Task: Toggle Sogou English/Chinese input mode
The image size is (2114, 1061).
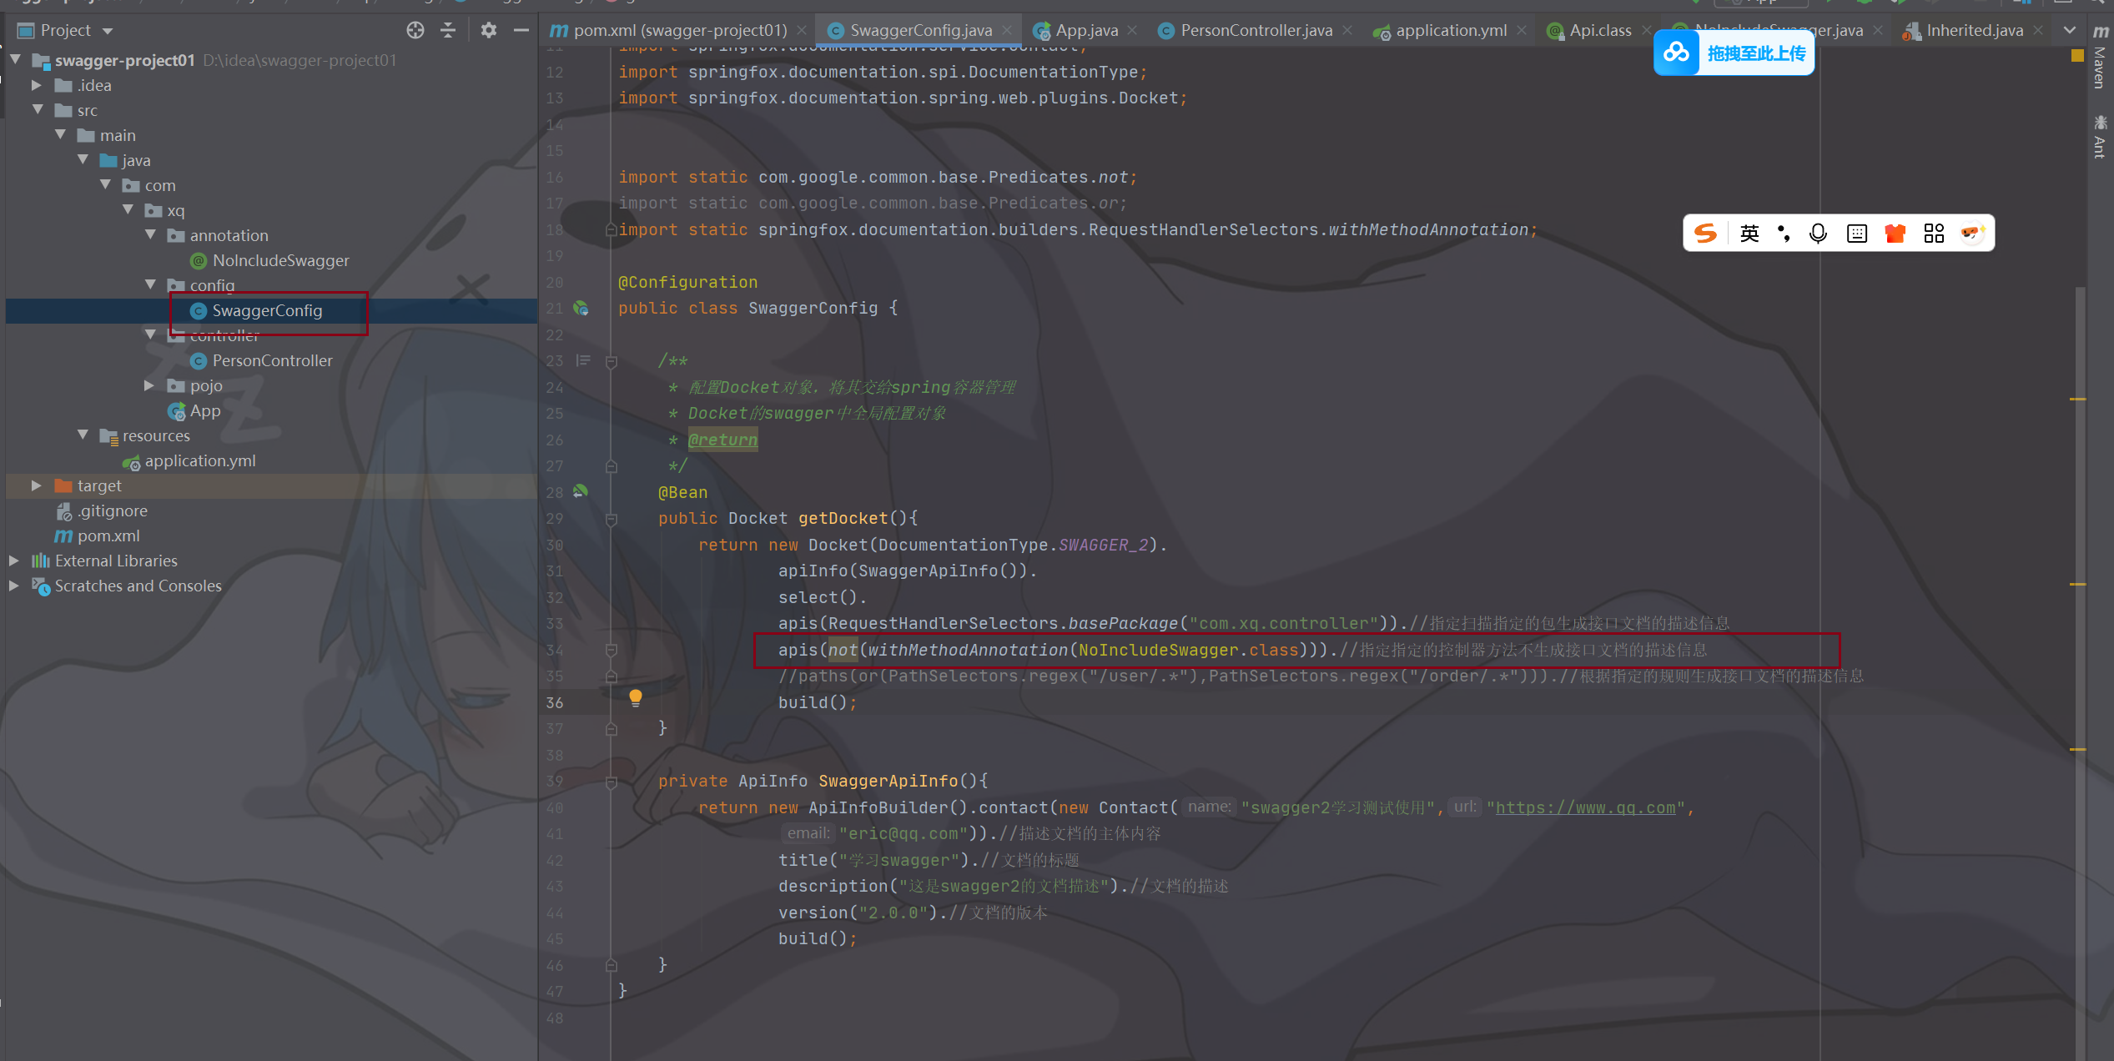Action: point(1749,234)
